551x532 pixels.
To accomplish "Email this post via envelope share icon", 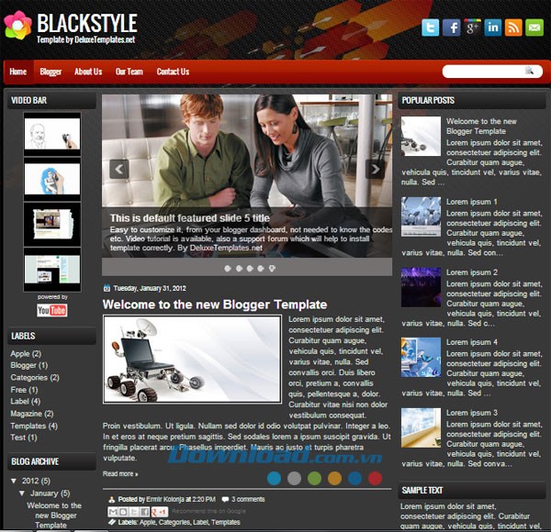I will point(112,512).
